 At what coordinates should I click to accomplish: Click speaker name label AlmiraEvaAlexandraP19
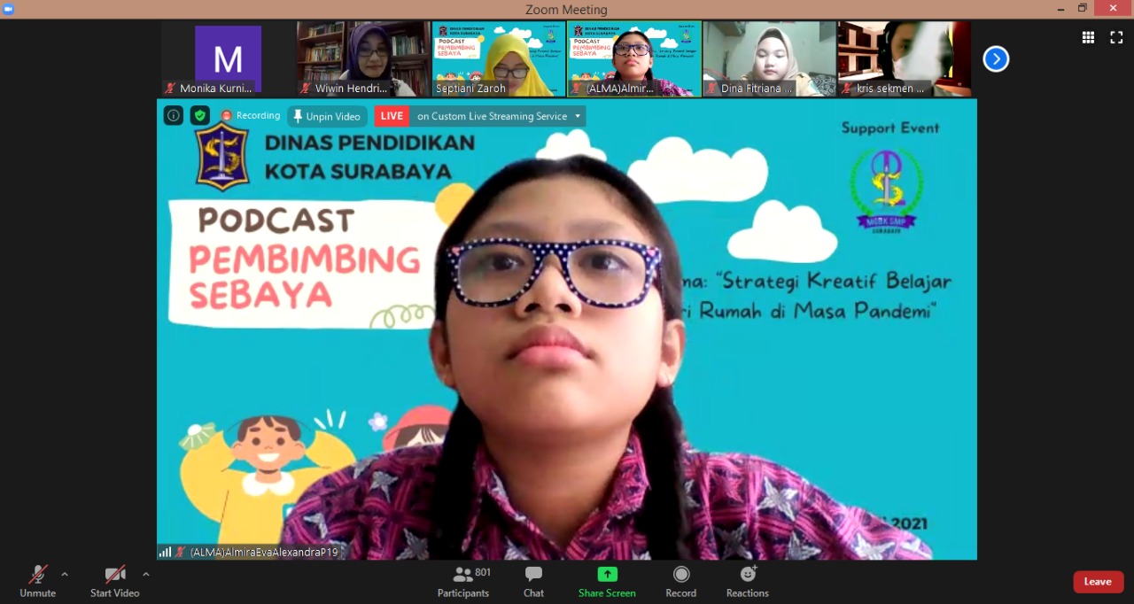click(x=264, y=552)
